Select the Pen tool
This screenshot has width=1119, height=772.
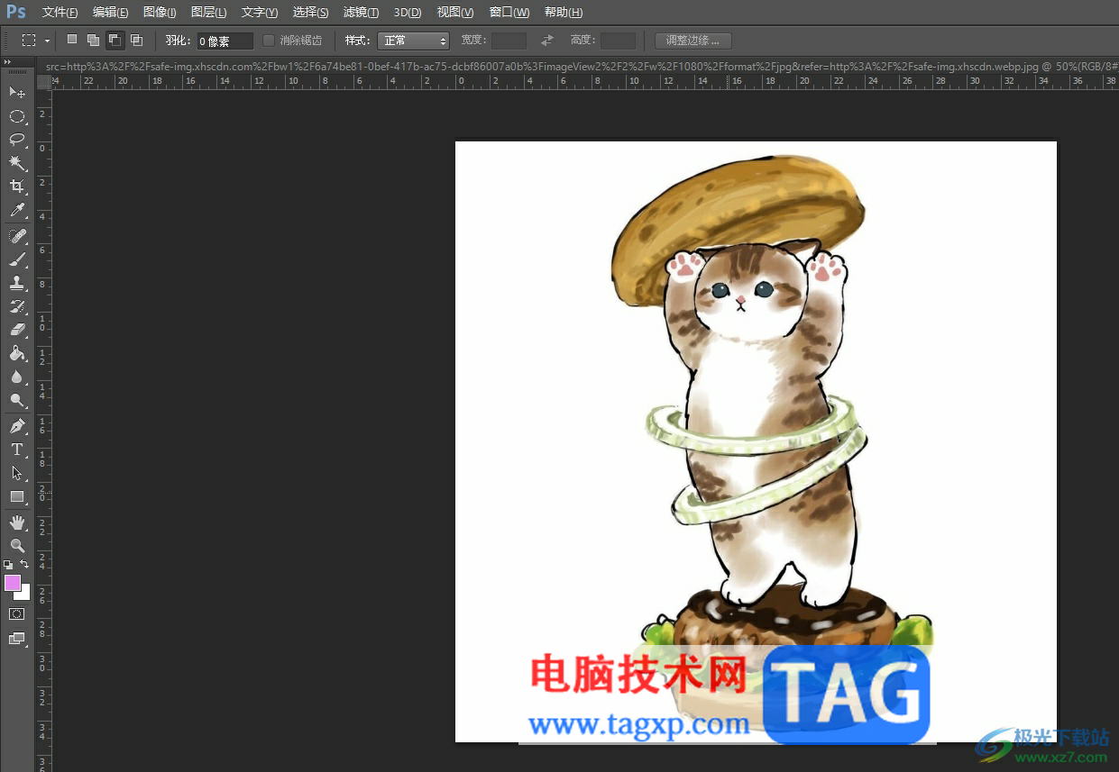coord(17,426)
